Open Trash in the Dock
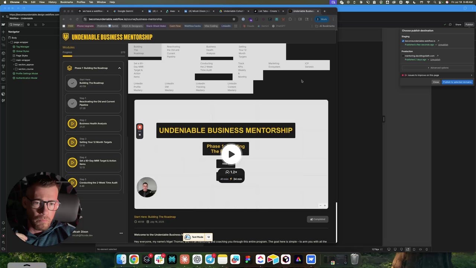The height and width of the screenshot is (268, 476). (x=354, y=259)
